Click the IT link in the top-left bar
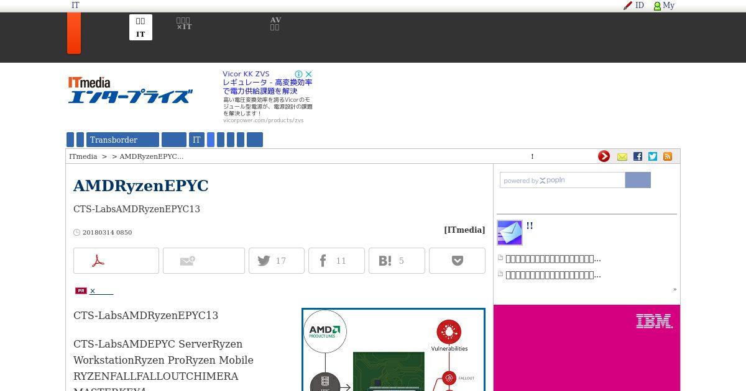Viewport: 746px width, 391px height. 75,6
